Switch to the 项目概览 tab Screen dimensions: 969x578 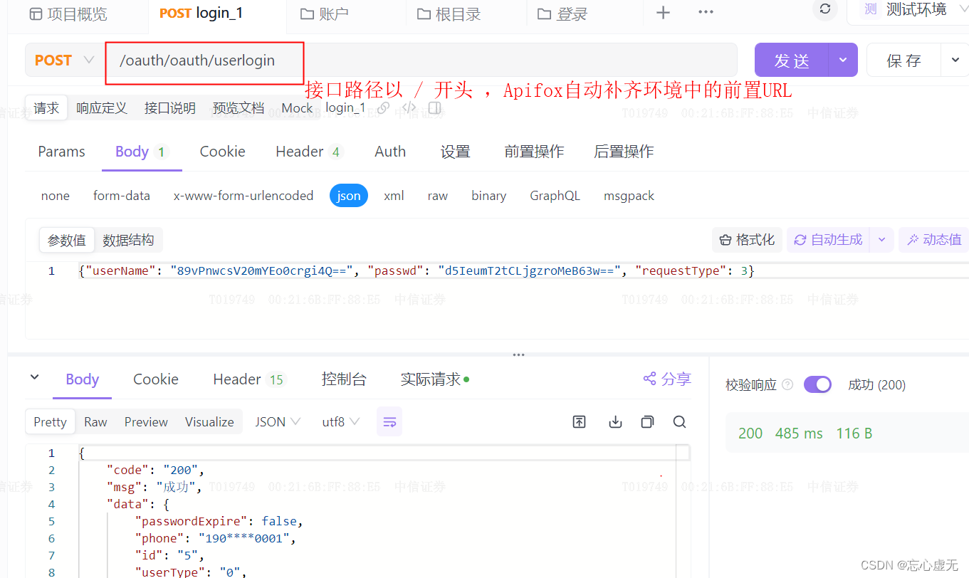point(68,14)
